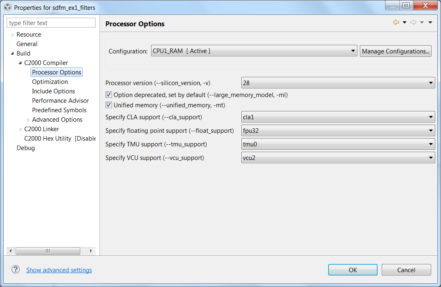Click the horizontal scrollbar in tree panel
441x287 pixels.
pyautogui.click(x=48, y=251)
